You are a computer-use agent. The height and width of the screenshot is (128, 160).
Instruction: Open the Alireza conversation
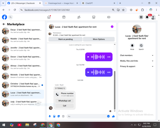(x=22, y=67)
